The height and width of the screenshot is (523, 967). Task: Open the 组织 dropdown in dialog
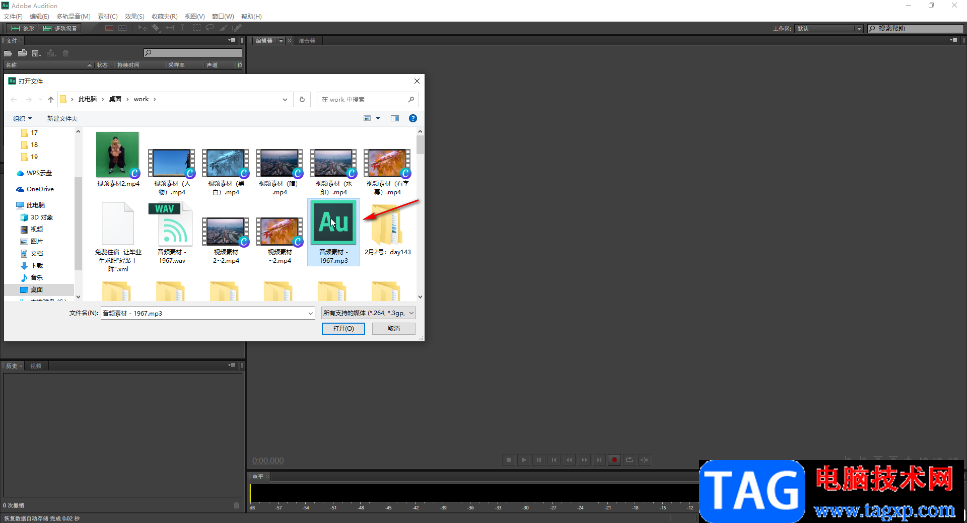point(22,119)
